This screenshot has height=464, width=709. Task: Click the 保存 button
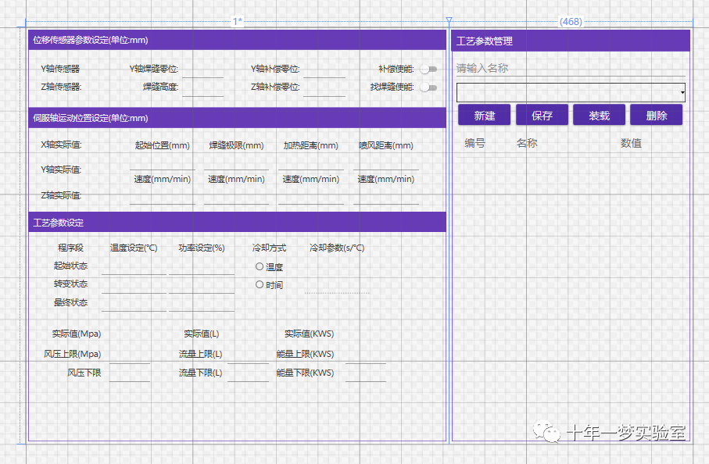pos(541,114)
